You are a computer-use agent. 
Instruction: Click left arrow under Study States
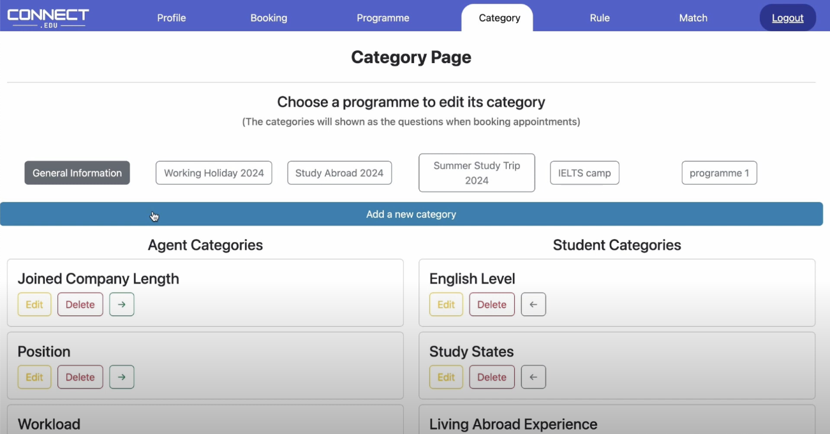533,377
